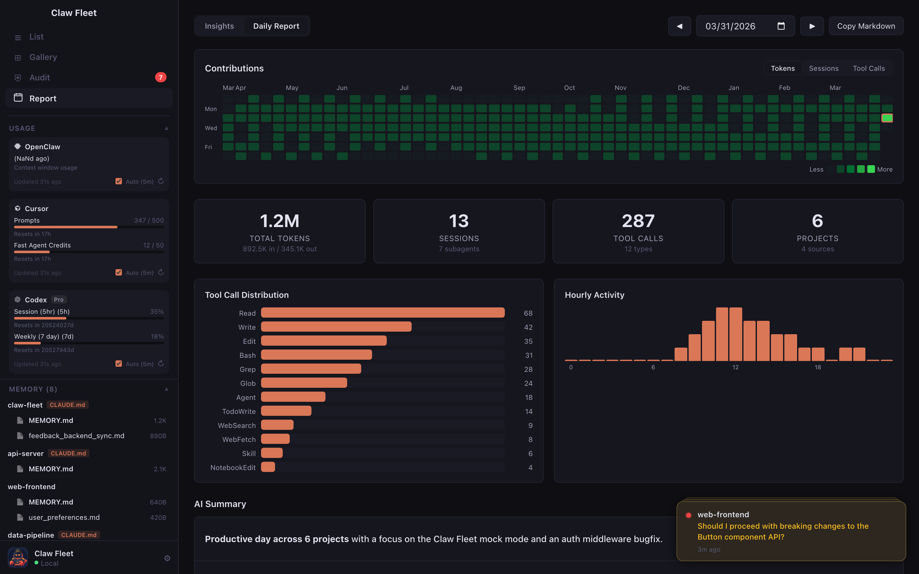Viewport: 919px width, 574px height.
Task: Toggle Auto (5m) for Codex
Action: click(x=119, y=364)
